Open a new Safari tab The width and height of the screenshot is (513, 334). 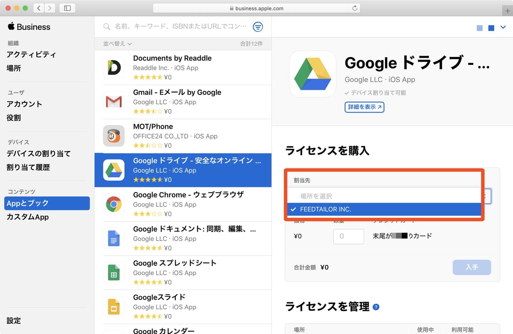tap(507, 11)
